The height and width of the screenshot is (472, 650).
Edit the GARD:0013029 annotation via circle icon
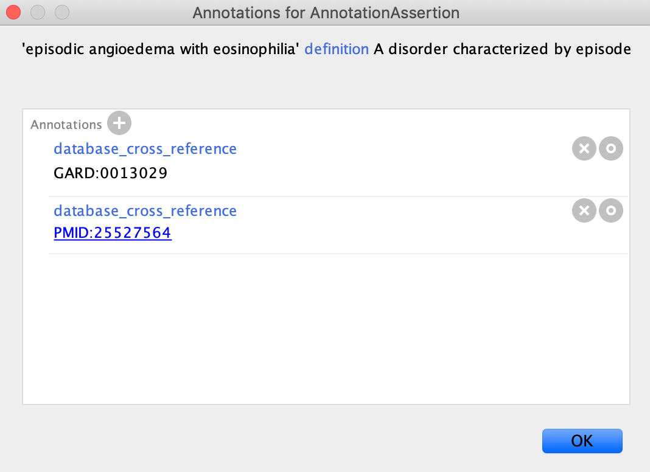[x=610, y=148]
